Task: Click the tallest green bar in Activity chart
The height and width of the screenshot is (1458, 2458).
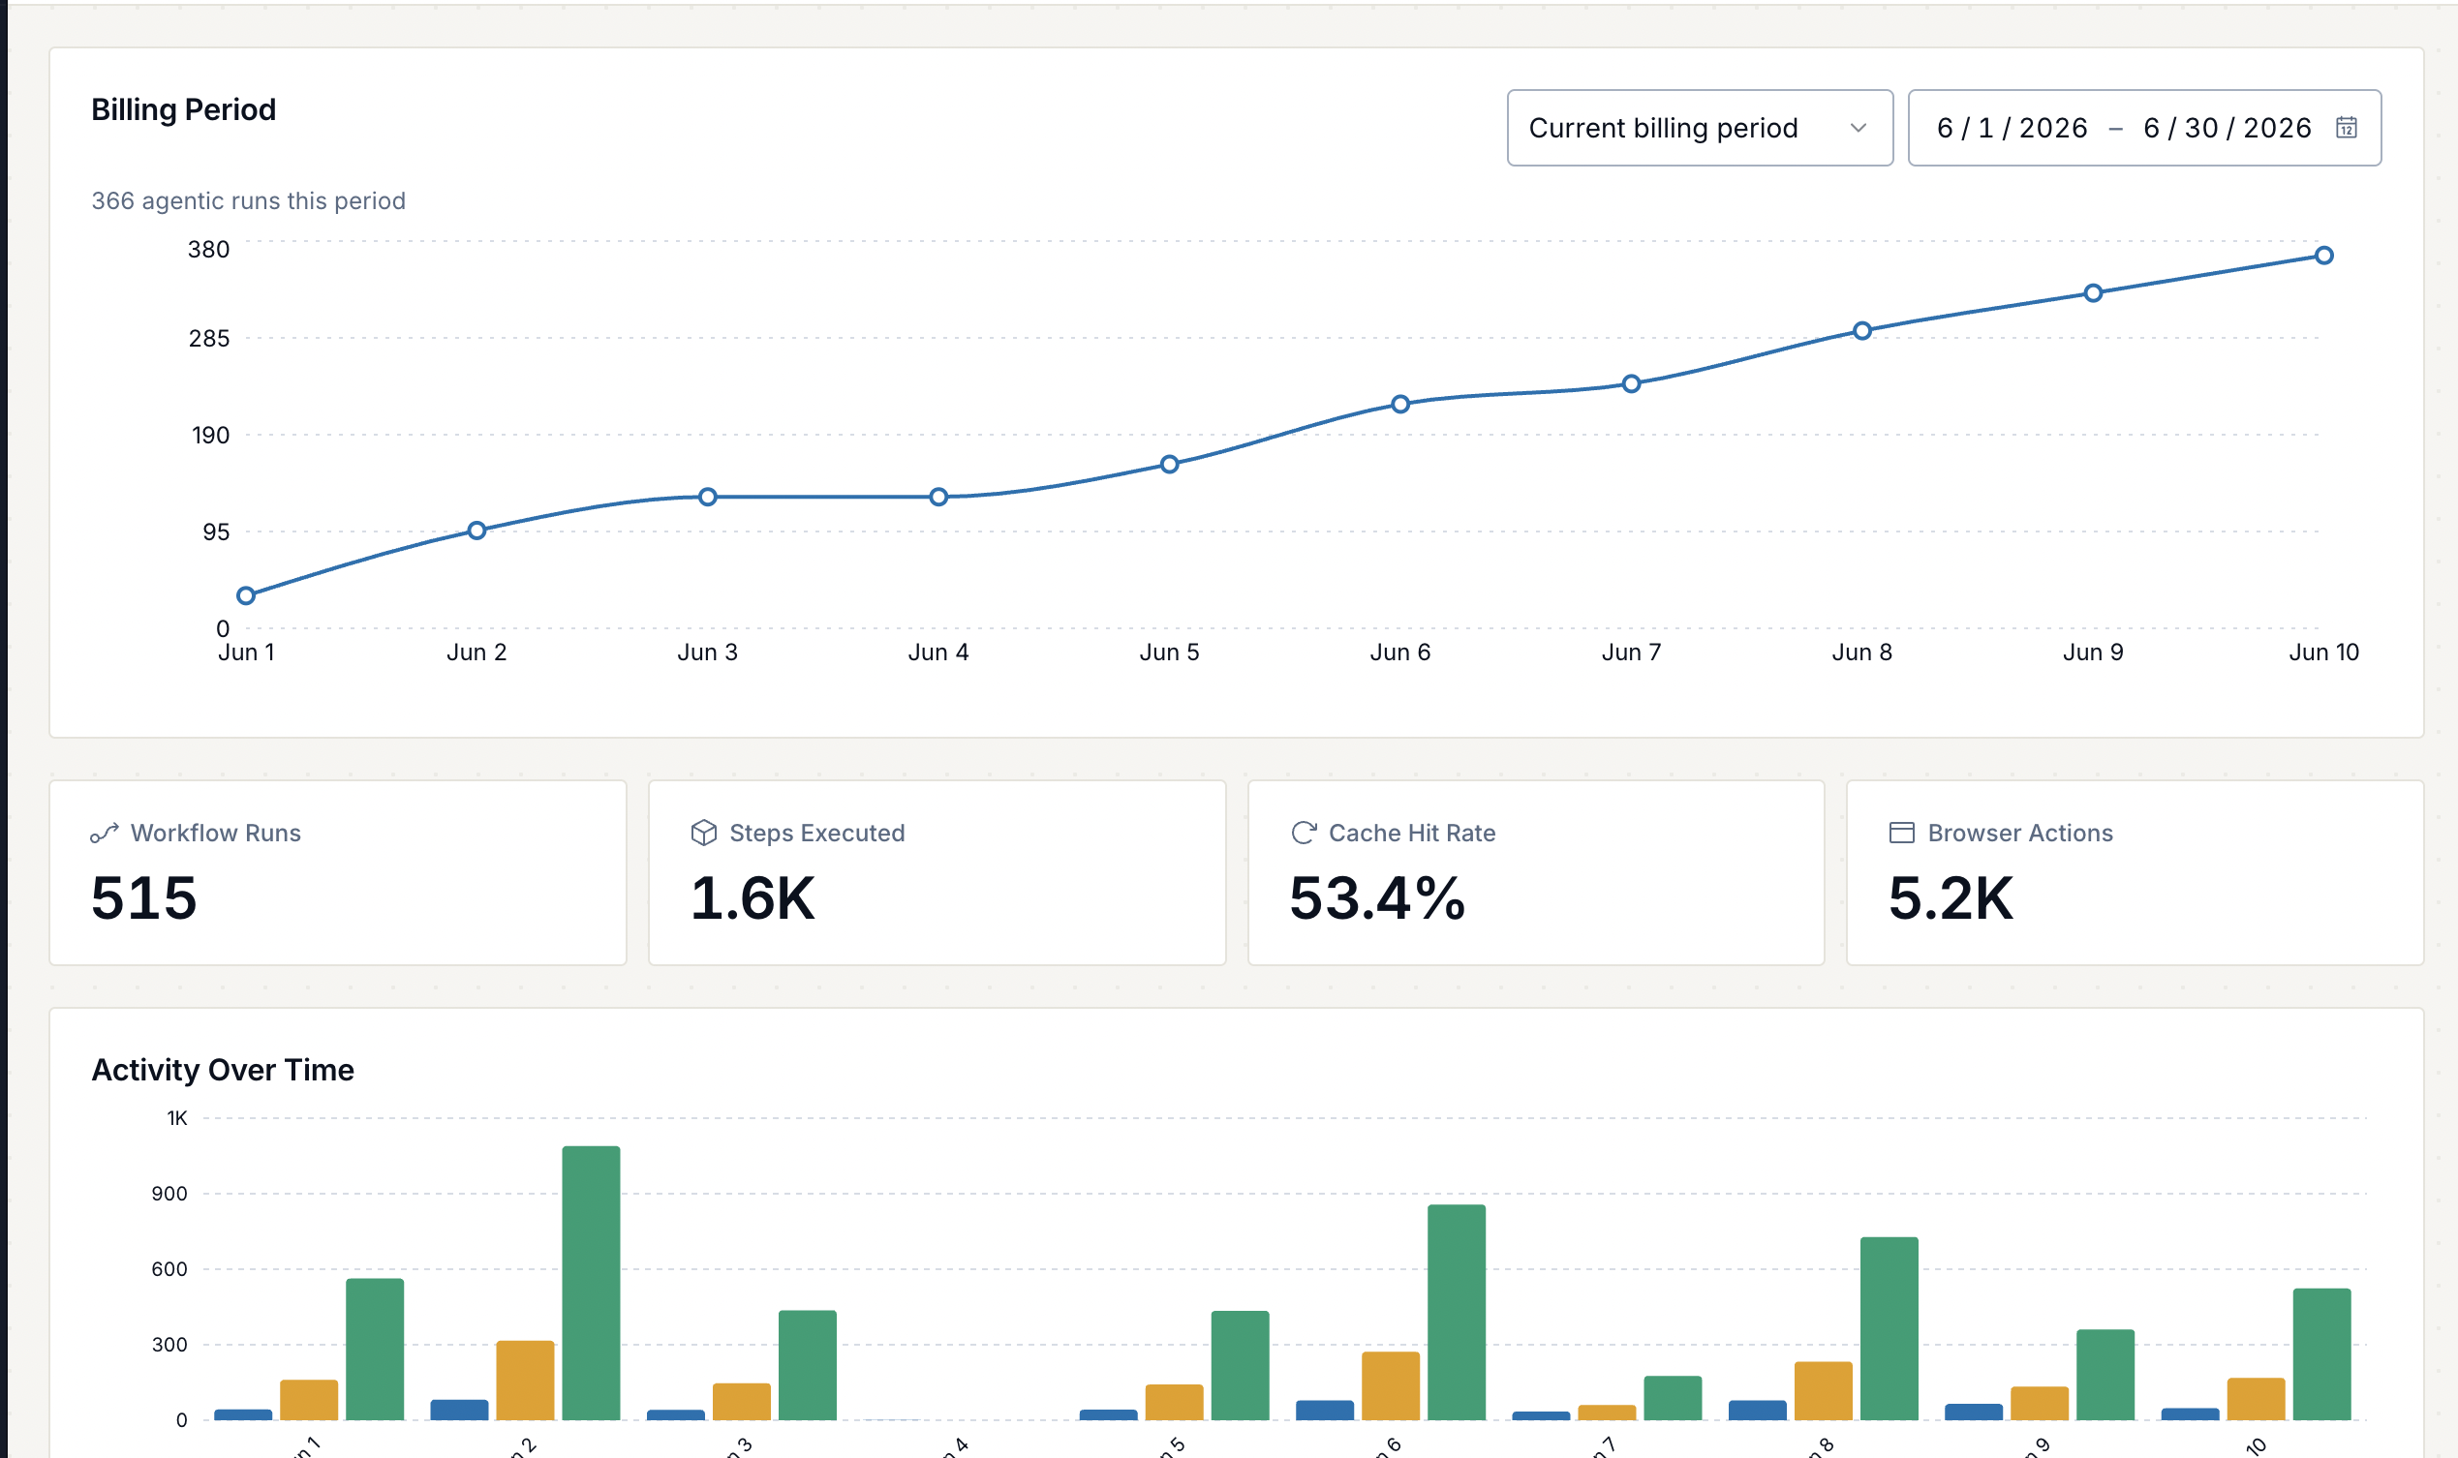Action: tap(592, 1283)
